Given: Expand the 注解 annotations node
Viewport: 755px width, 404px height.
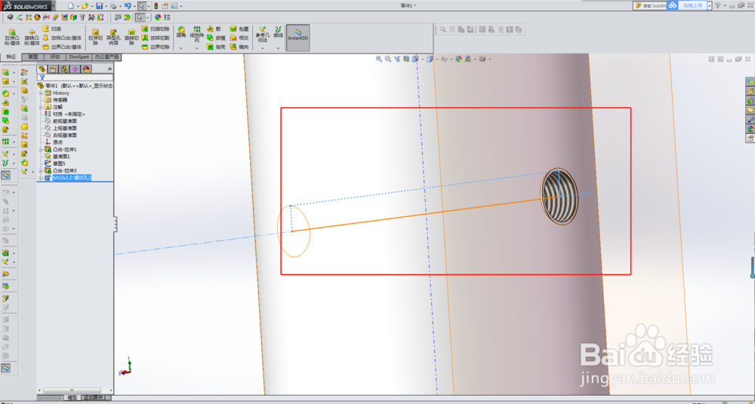Looking at the screenshot, I should tap(41, 107).
